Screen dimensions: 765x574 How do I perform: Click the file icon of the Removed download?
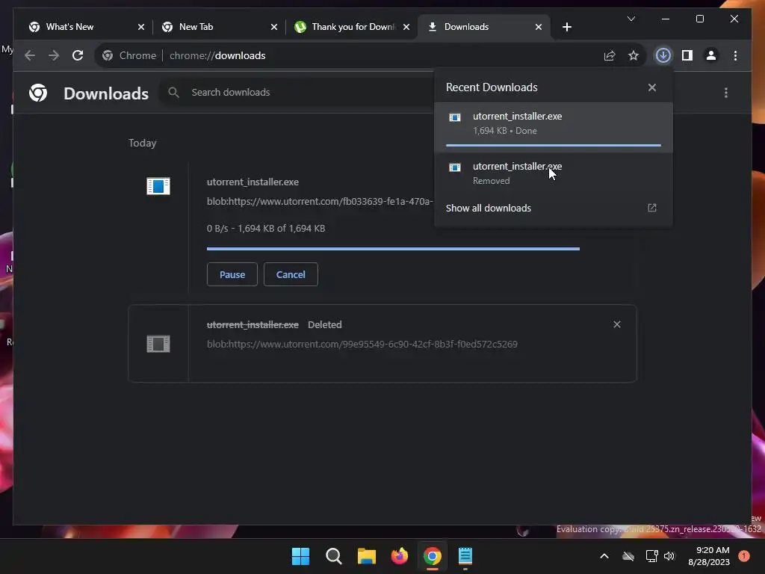(x=455, y=168)
